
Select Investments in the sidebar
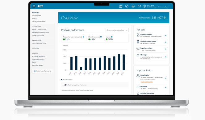pos(36,16)
